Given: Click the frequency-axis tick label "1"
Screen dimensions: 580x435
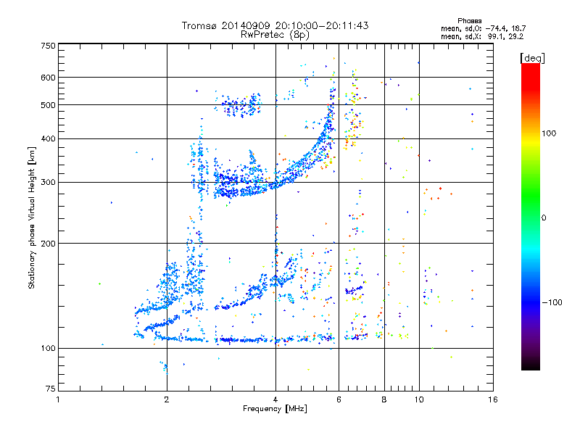Looking at the screenshot, I should [x=58, y=399].
